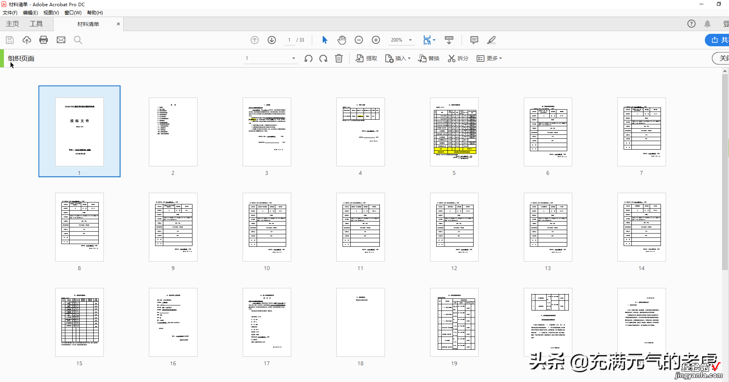Click the email envelope icon
The width and height of the screenshot is (729, 382).
[x=61, y=40]
